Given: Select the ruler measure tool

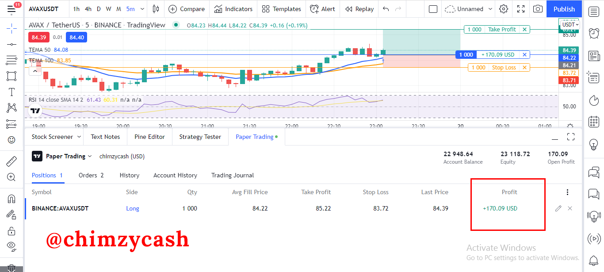Looking at the screenshot, I should click(11, 161).
